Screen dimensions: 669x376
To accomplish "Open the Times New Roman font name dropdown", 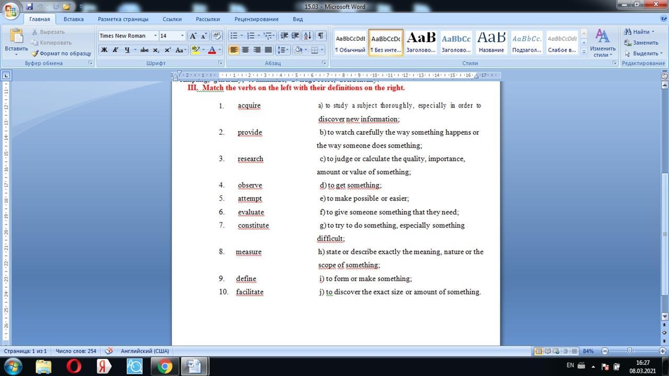I will click(155, 36).
